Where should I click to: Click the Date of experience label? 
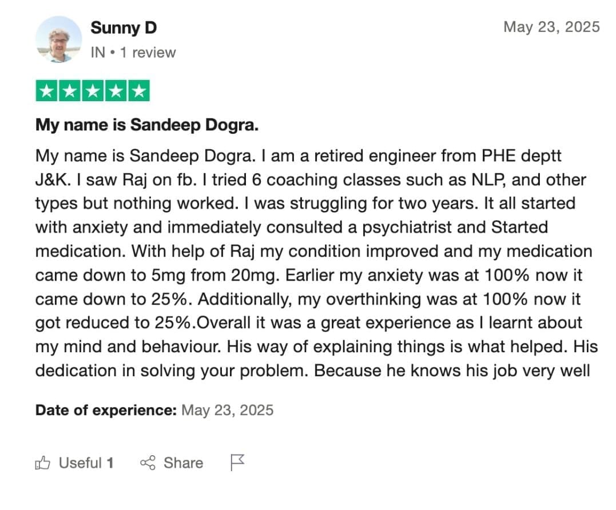[106, 411]
